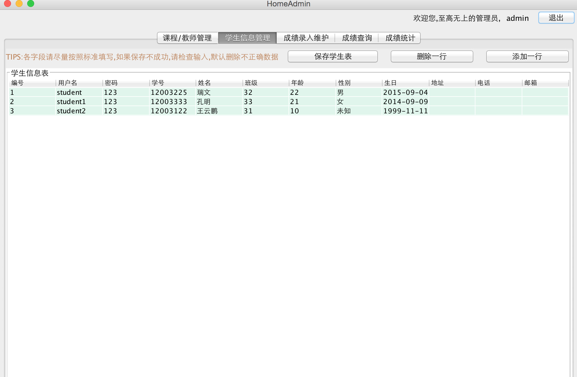Click birthday cell 2015-09-04

point(405,93)
